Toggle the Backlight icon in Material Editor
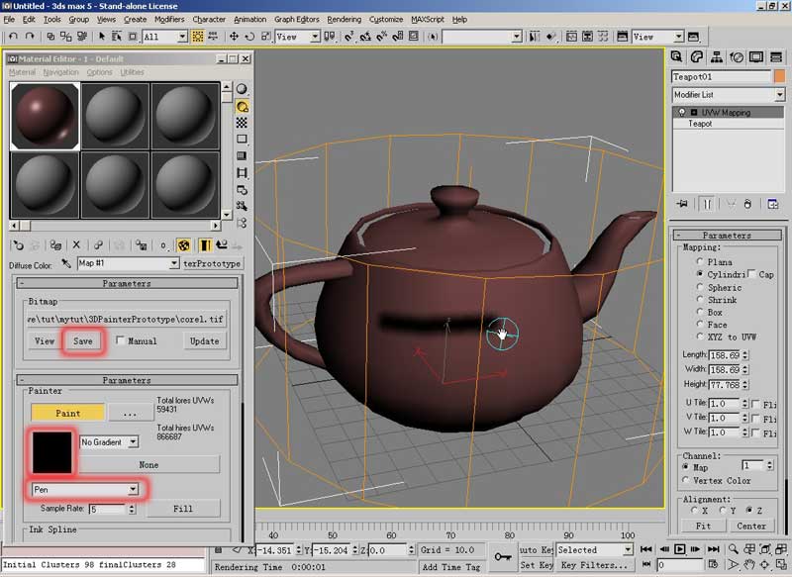The image size is (792, 577). 243,106
